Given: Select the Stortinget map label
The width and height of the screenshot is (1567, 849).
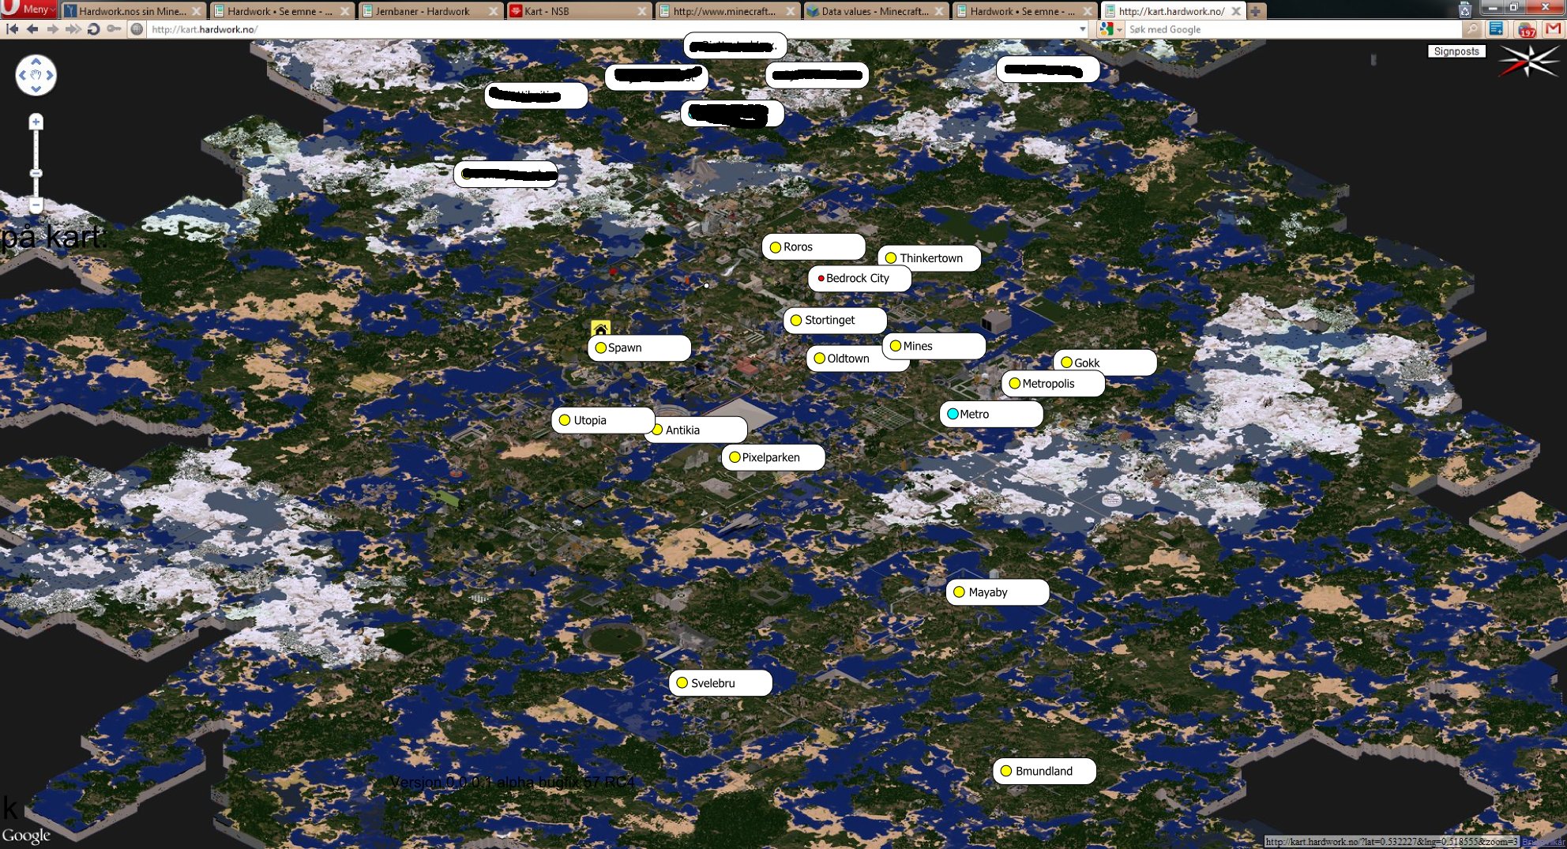Looking at the screenshot, I should [835, 320].
